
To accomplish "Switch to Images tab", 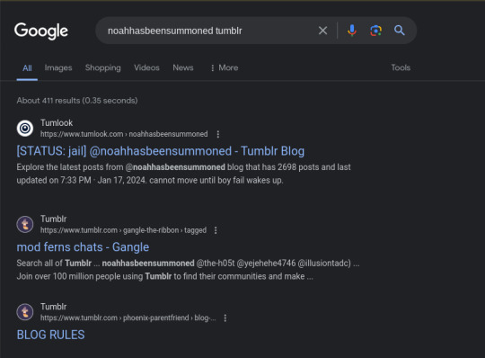I will coord(58,67).
